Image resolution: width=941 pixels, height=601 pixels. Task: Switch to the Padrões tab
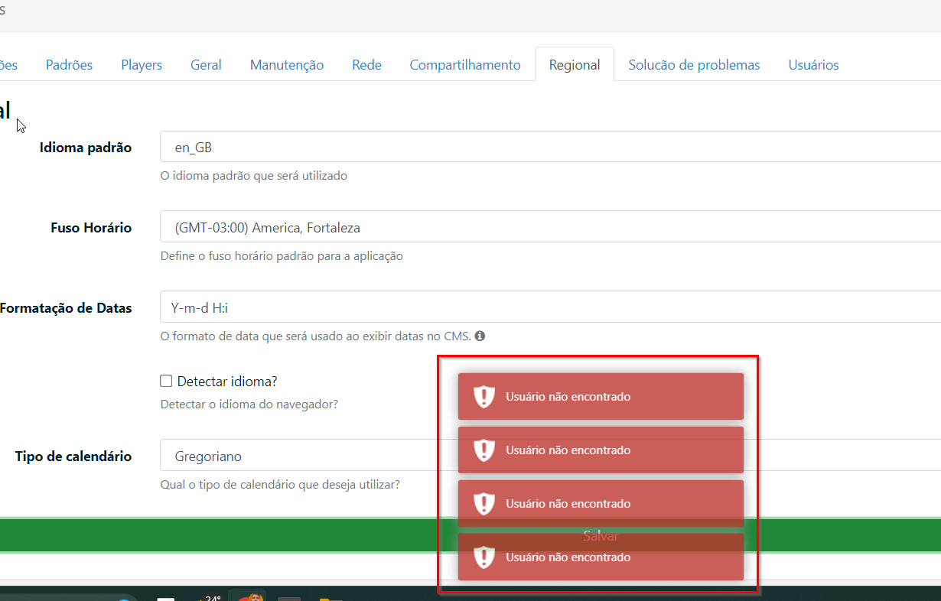[69, 65]
